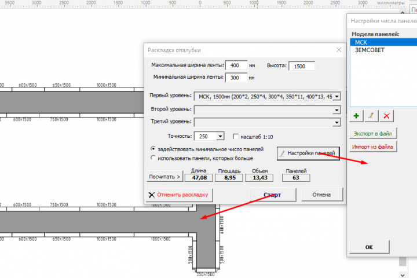Select МСК in panel models list
Screen dimensions: 417x278
[383, 42]
